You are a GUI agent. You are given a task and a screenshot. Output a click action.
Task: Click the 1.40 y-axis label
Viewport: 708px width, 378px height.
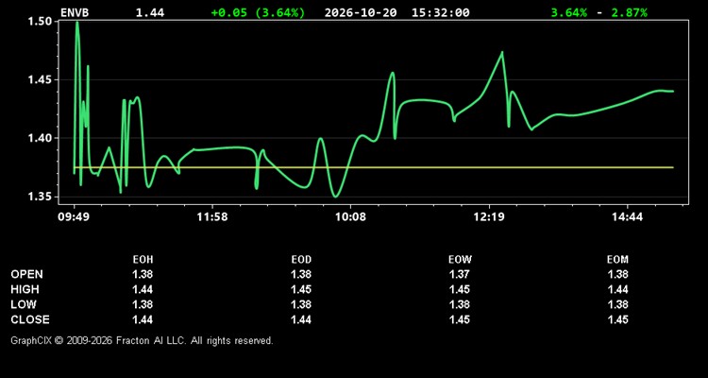(x=42, y=138)
